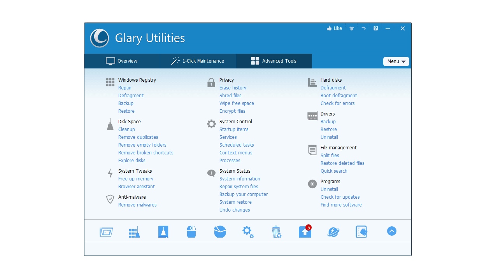Click the Privacy padlock icon

[x=211, y=82]
